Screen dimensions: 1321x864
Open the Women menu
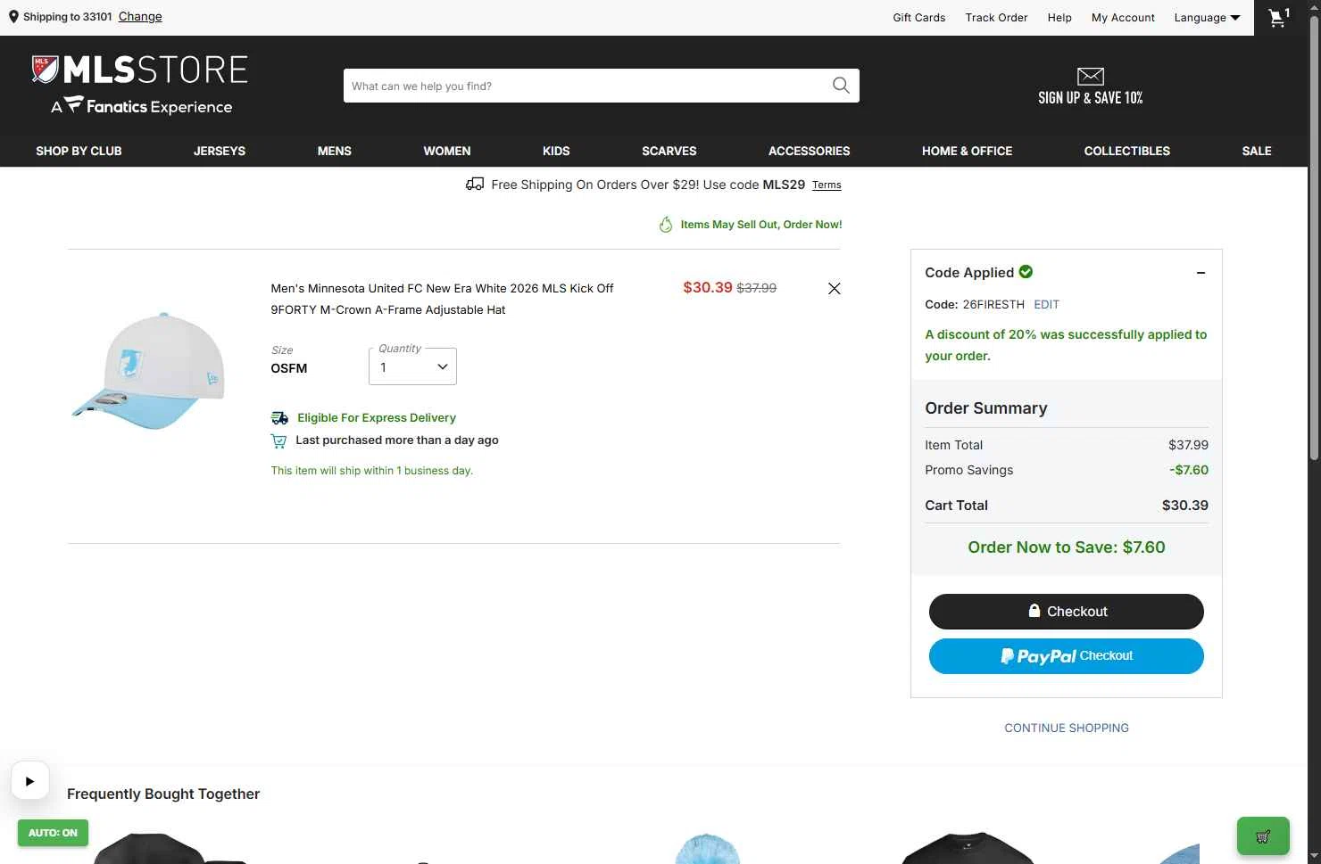pyautogui.click(x=447, y=151)
